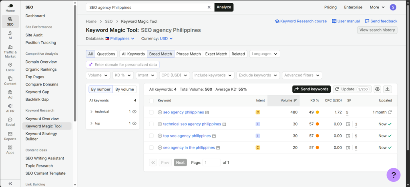
Task: Open user avatar S menu
Action: pos(393,7)
